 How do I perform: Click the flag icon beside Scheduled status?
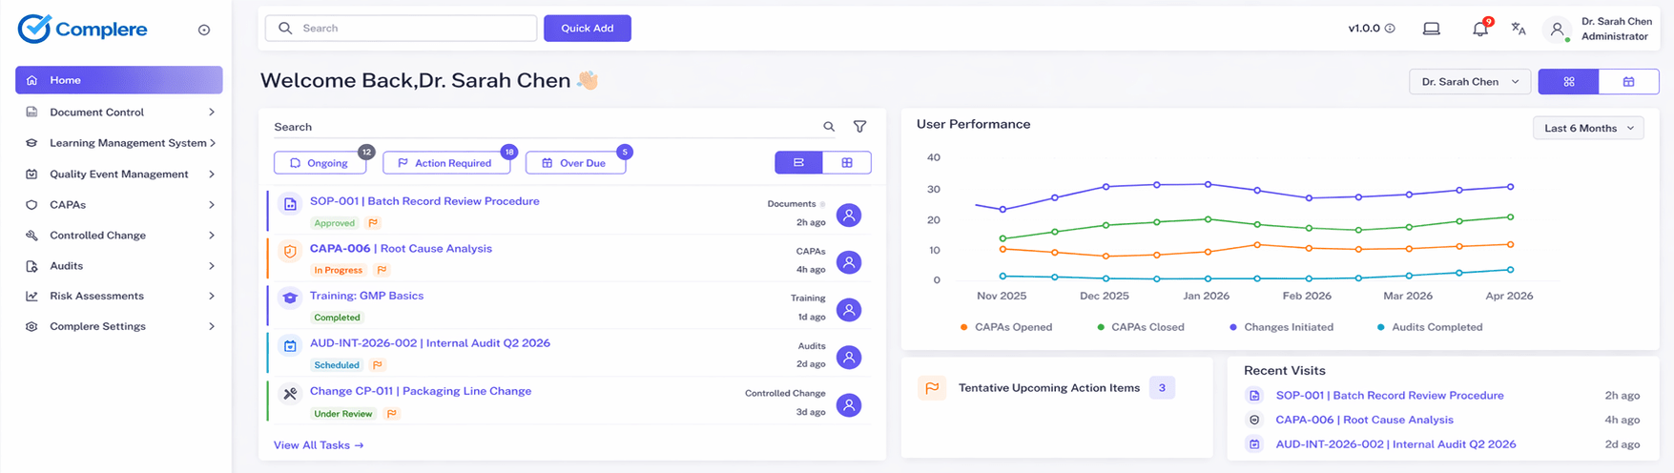[378, 365]
